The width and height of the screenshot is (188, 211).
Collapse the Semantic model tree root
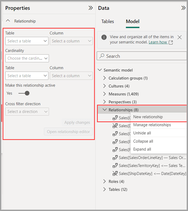coord(100,70)
